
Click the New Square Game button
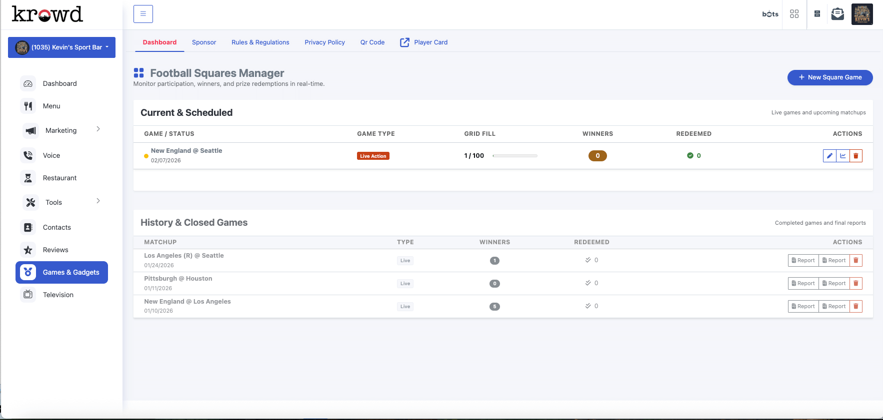tap(829, 77)
